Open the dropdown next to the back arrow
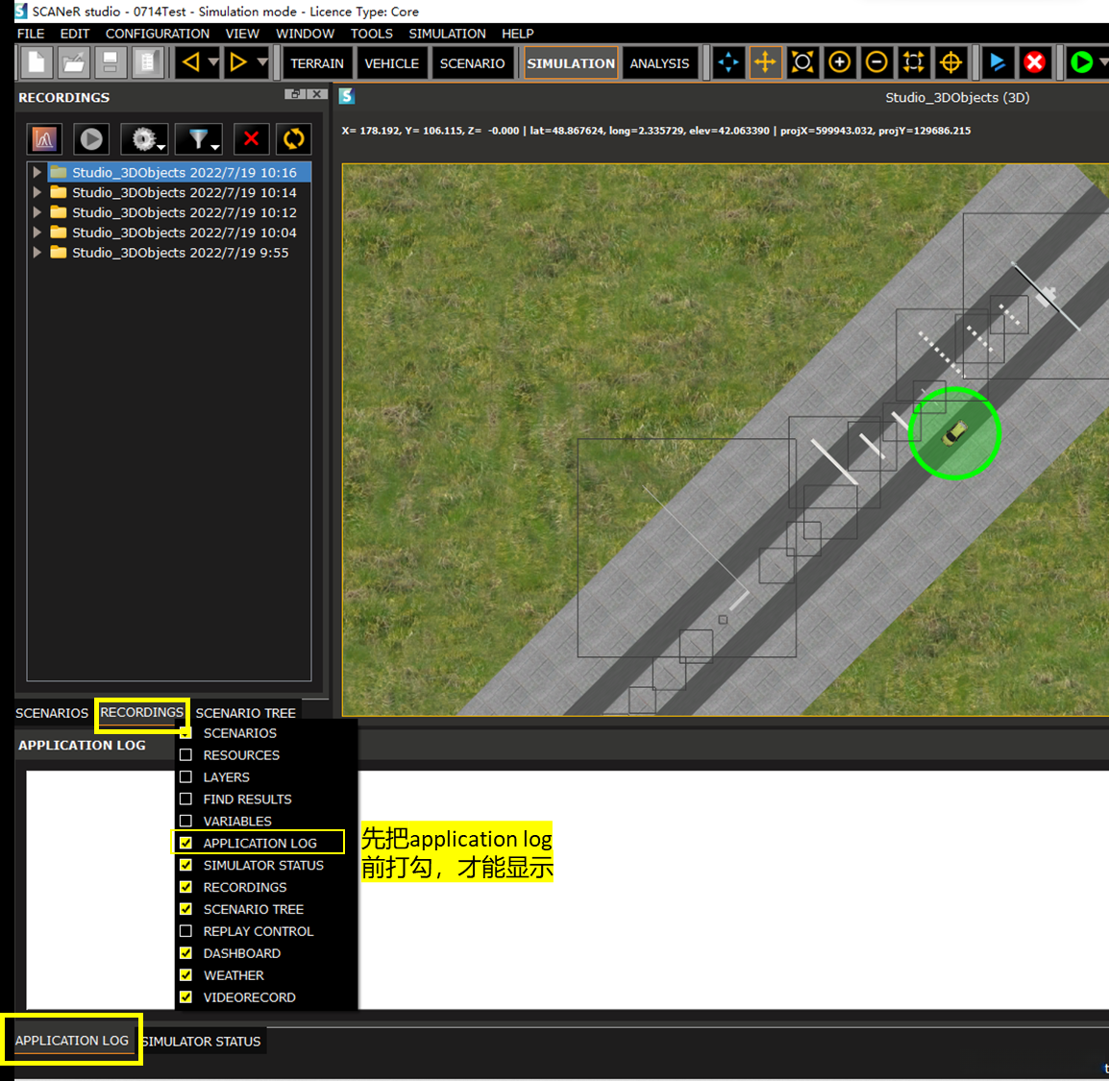 tap(213, 62)
